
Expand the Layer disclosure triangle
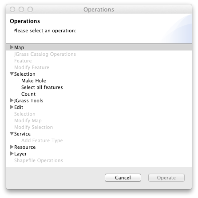[12, 154]
